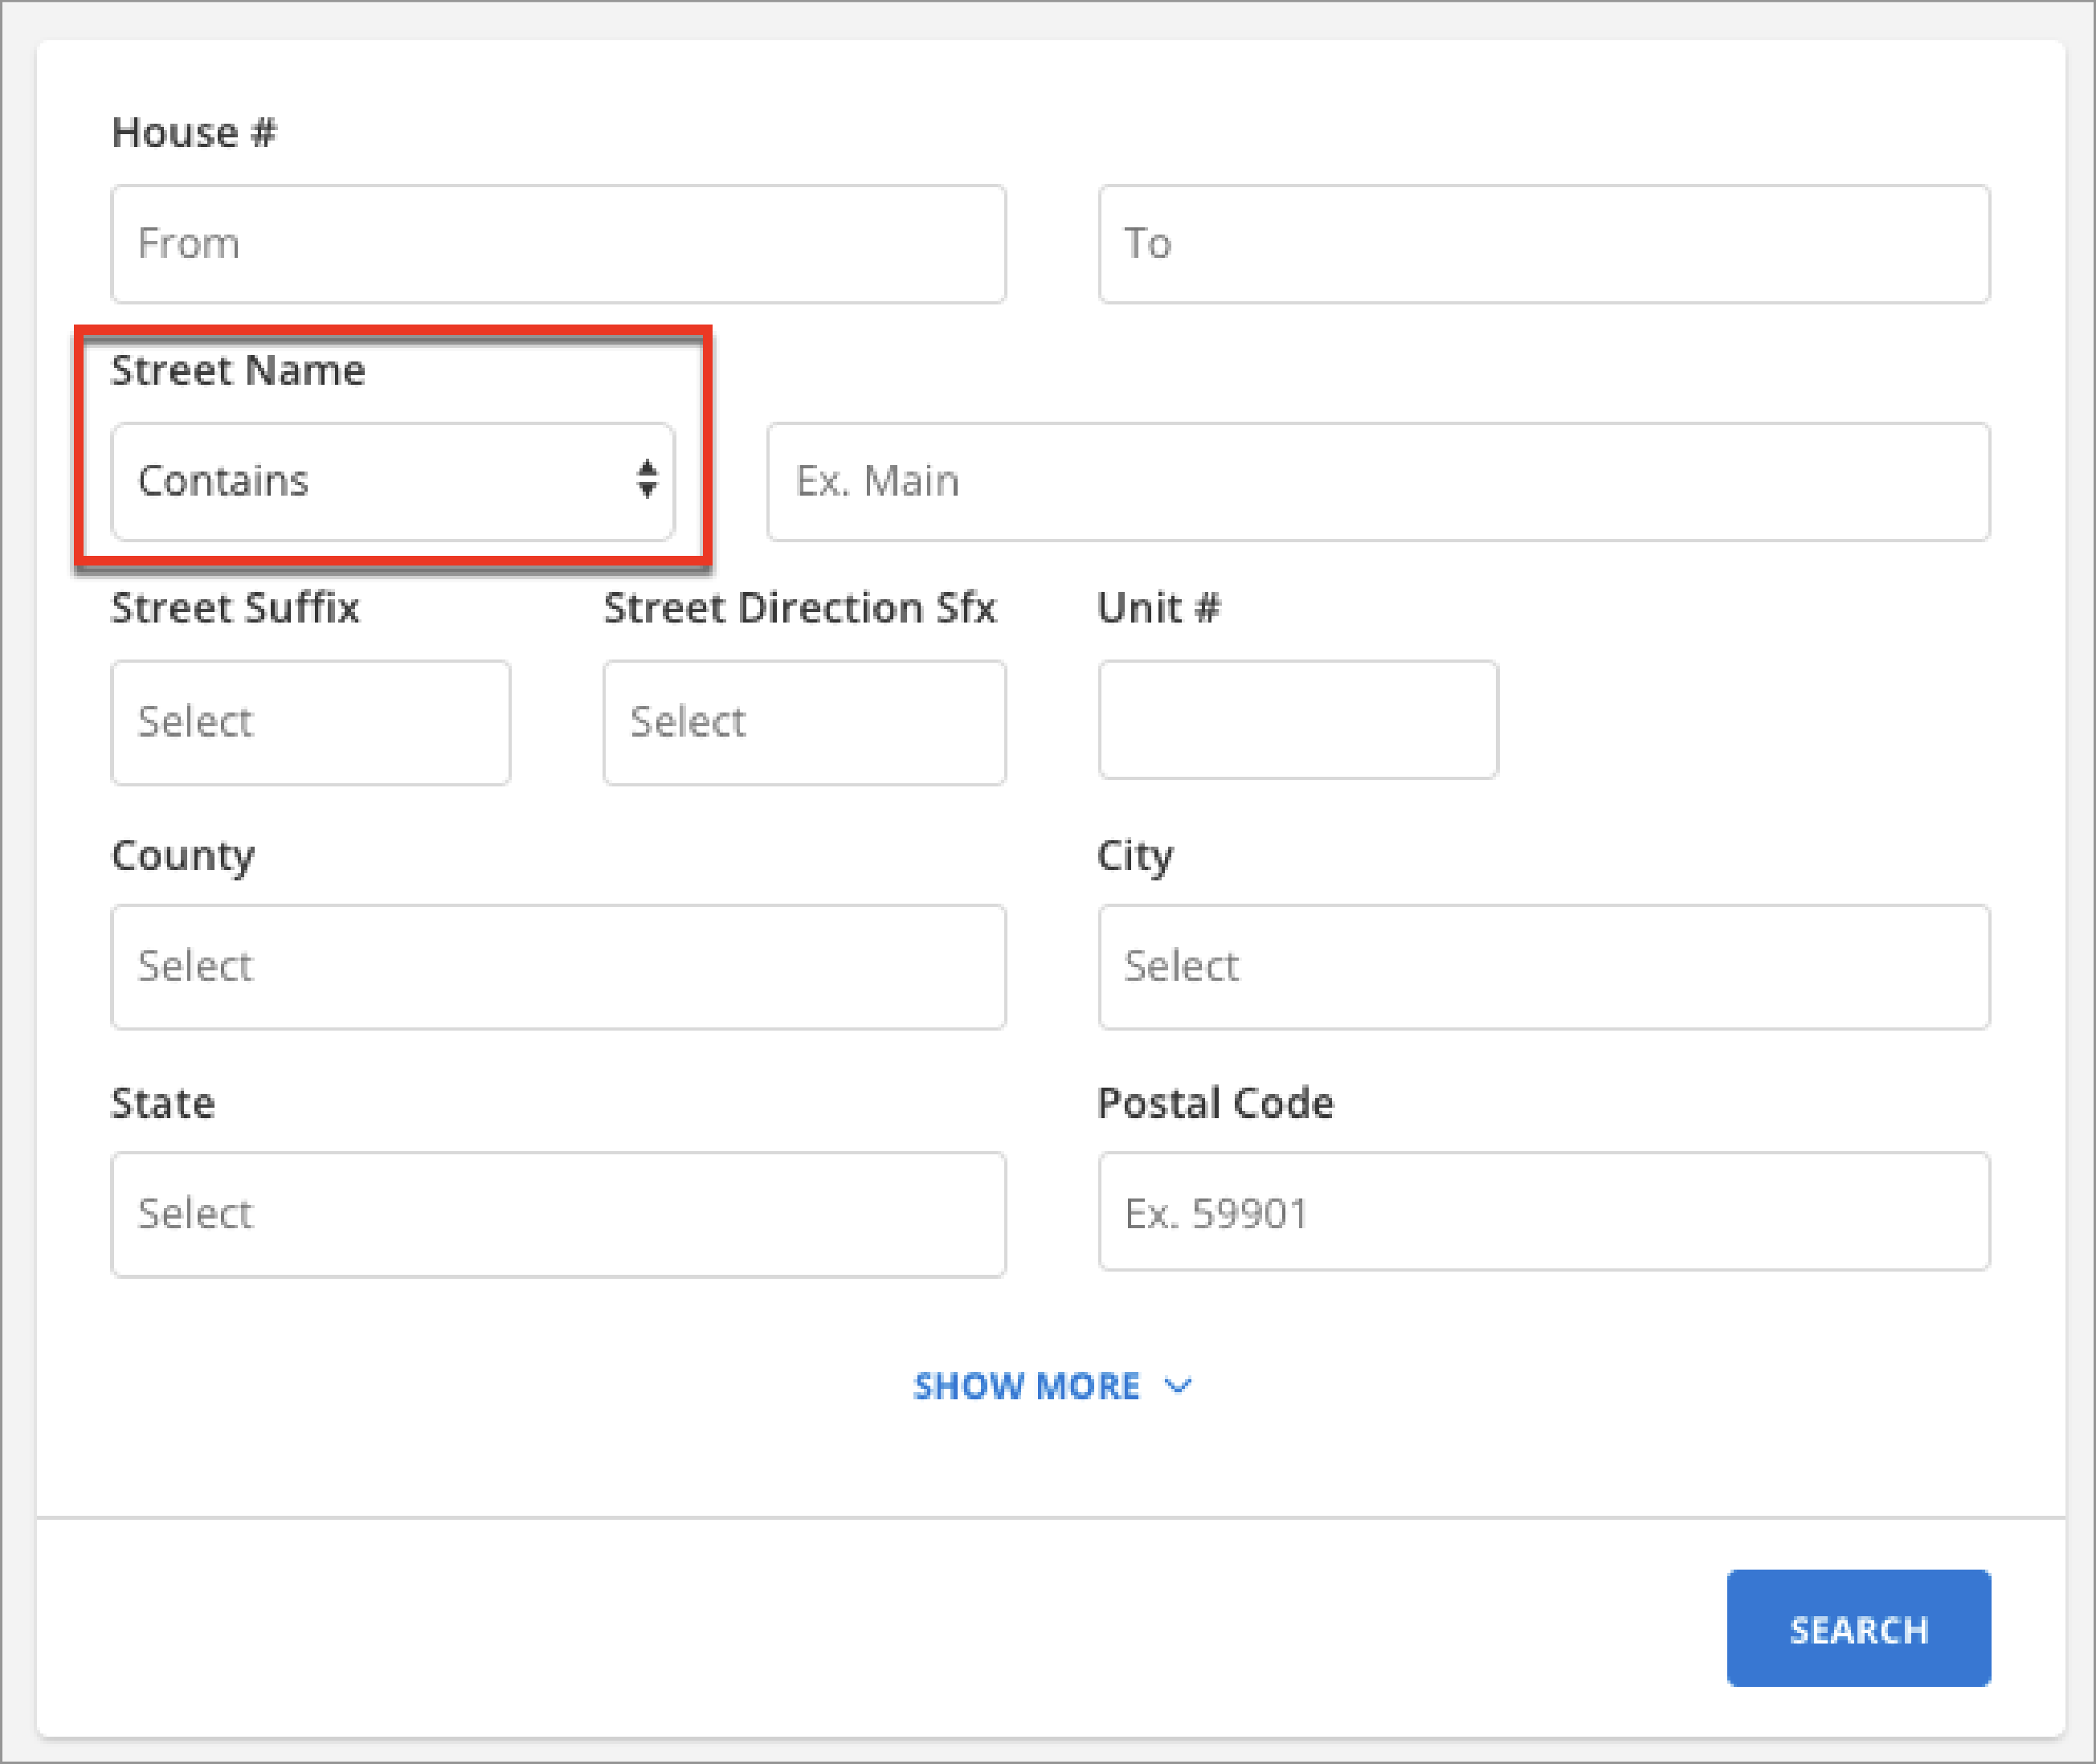This screenshot has height=1764, width=2096.
Task: Click the Street Direction Sfx label
Action: pyautogui.click(x=799, y=608)
